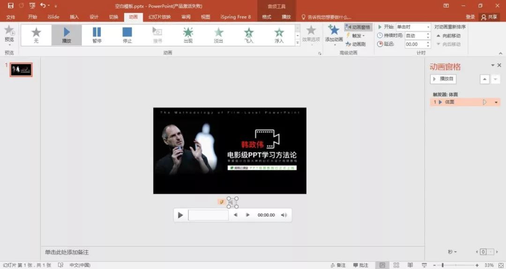This screenshot has height=269, width=506.
Task: Mute audio using player volume icon
Action: [283, 215]
